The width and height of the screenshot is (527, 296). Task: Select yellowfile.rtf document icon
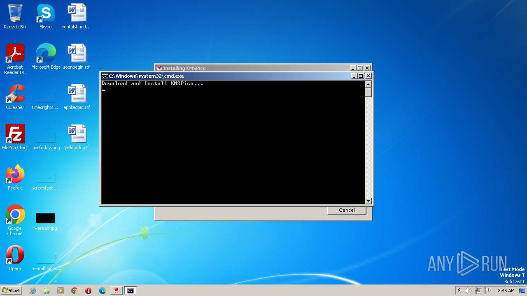[x=77, y=137]
